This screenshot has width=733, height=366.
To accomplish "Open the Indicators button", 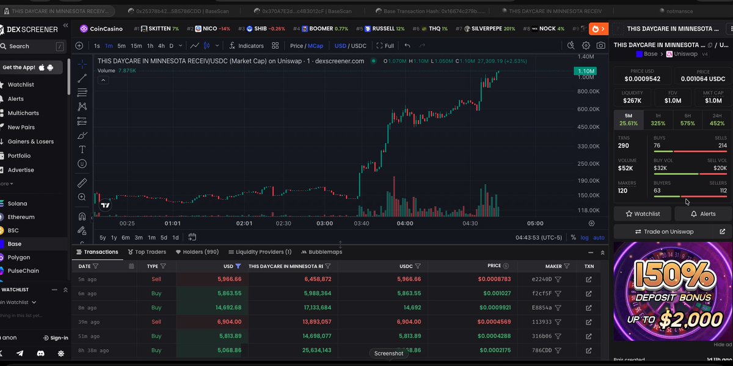I will [x=246, y=46].
